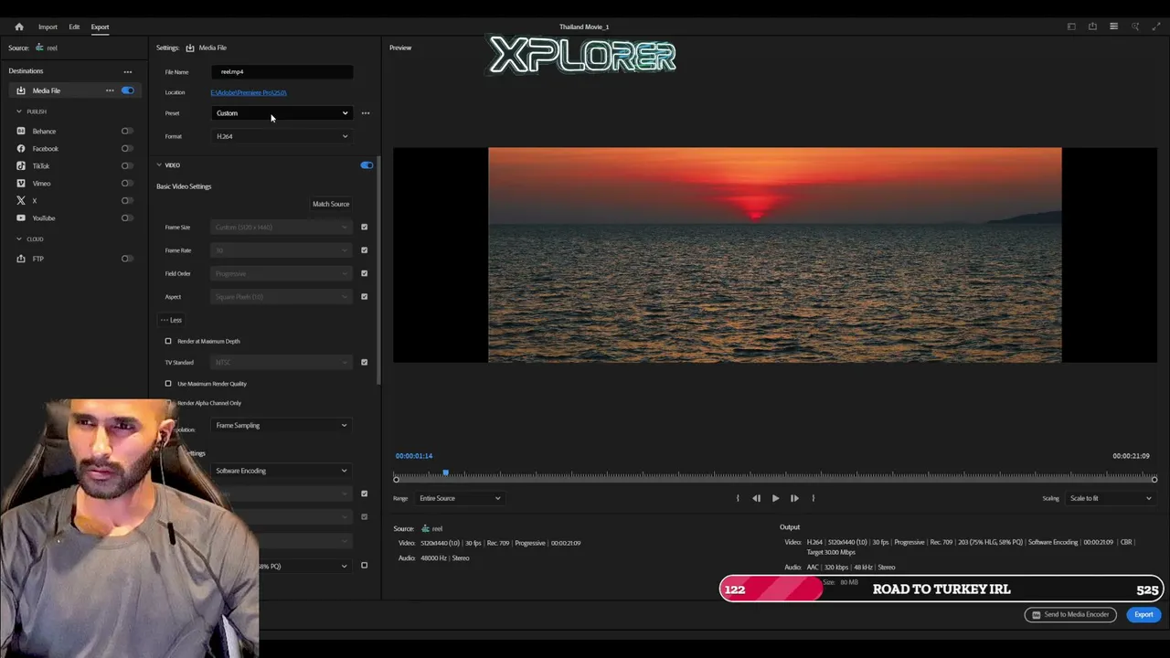
Task: Collapse the PUBLISH section
Action: (19, 111)
